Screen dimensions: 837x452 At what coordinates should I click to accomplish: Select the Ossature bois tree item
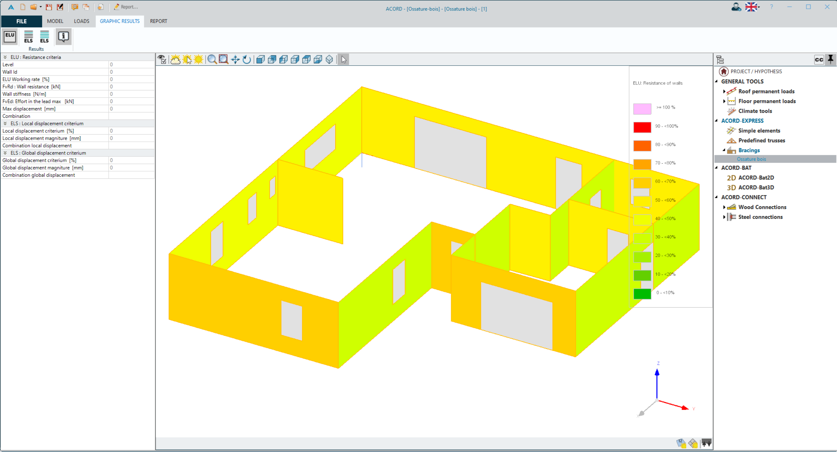(751, 159)
